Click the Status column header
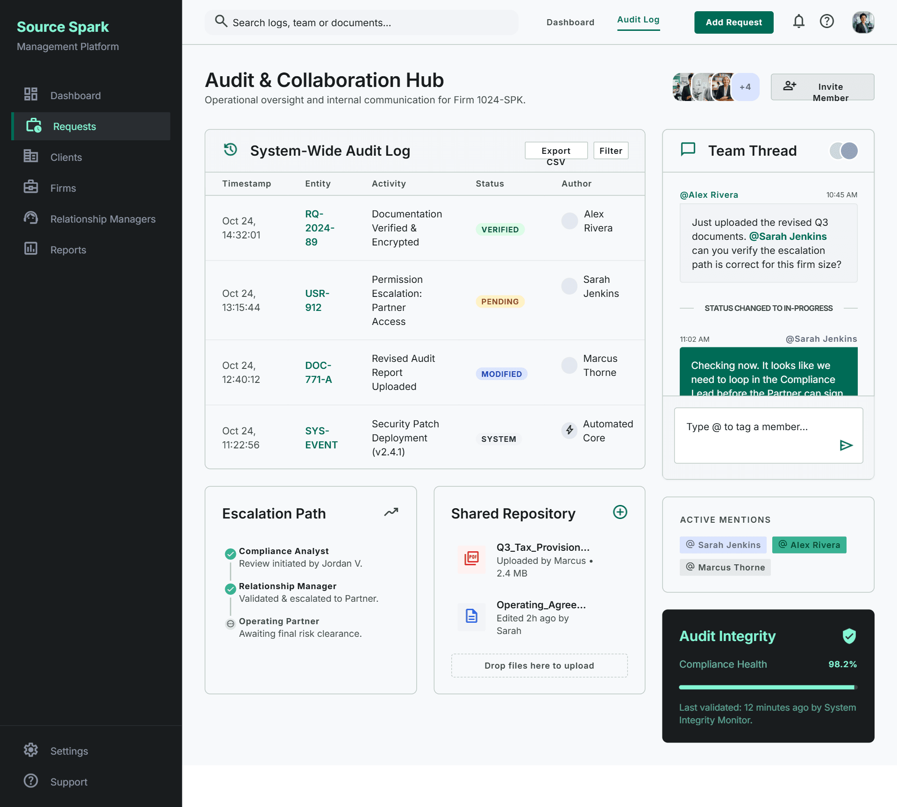This screenshot has height=807, width=897. (490, 184)
